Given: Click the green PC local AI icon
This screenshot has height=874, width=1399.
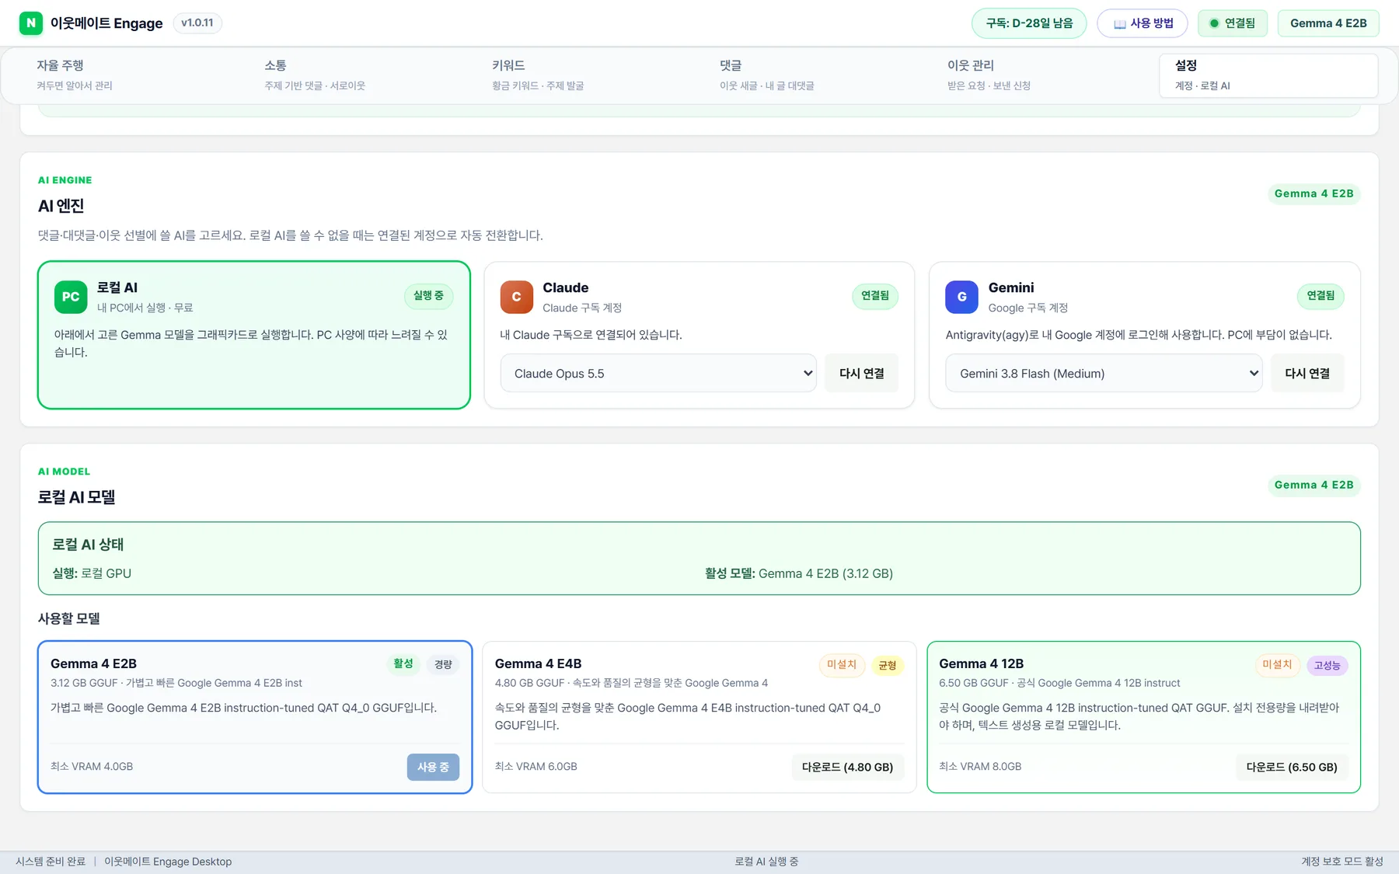Looking at the screenshot, I should tap(71, 297).
